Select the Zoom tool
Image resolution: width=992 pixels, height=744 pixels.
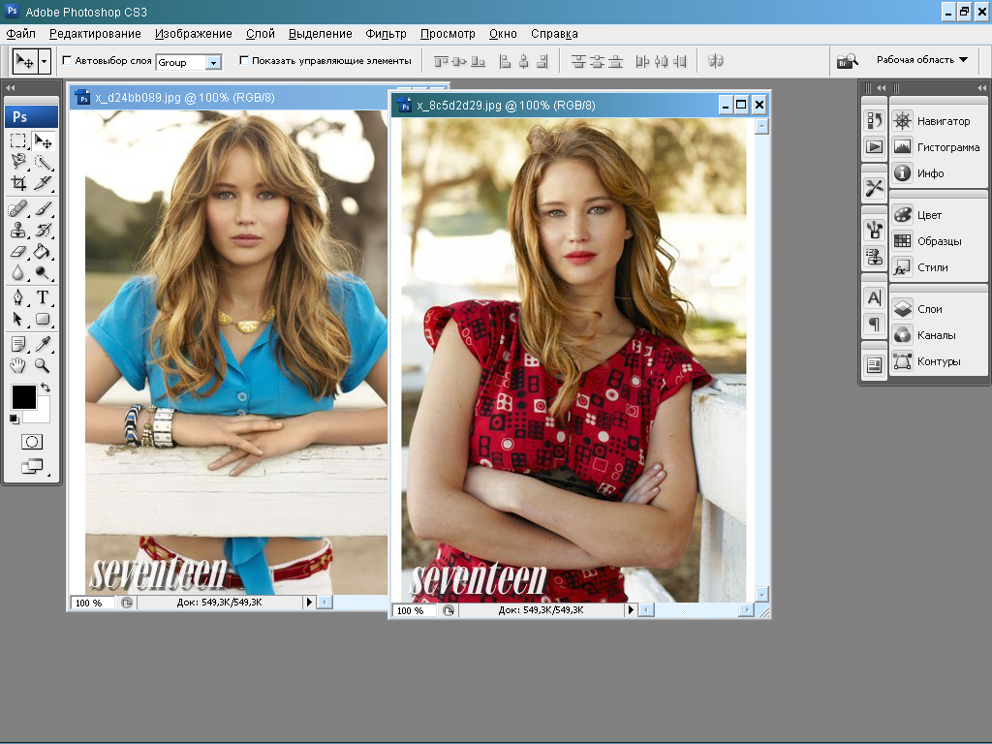43,365
